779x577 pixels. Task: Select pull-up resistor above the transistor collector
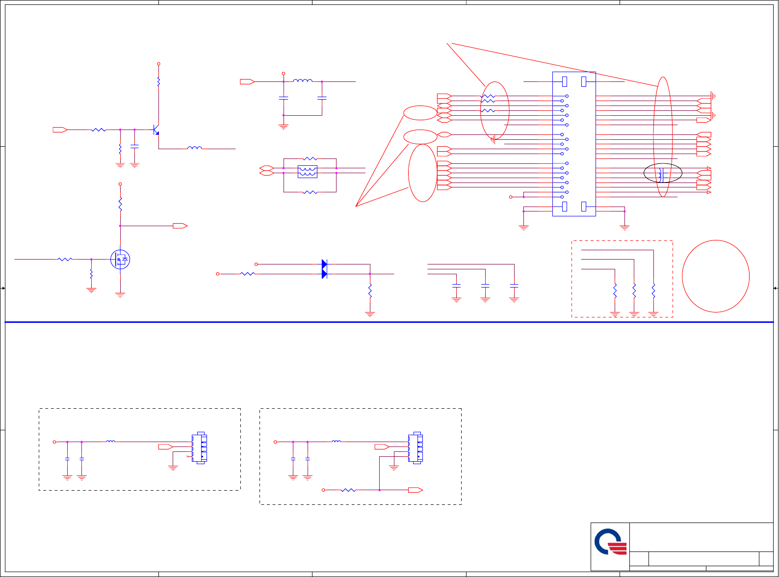coord(158,81)
